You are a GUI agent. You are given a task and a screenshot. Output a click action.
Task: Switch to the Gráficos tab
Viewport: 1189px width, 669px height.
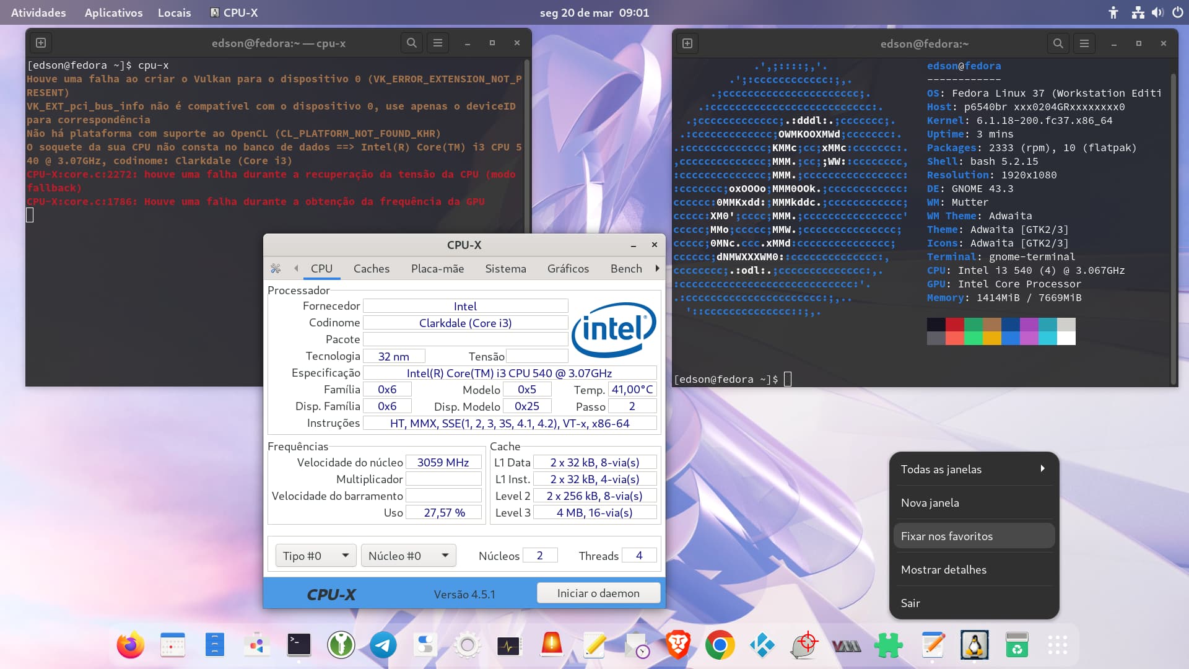tap(568, 268)
